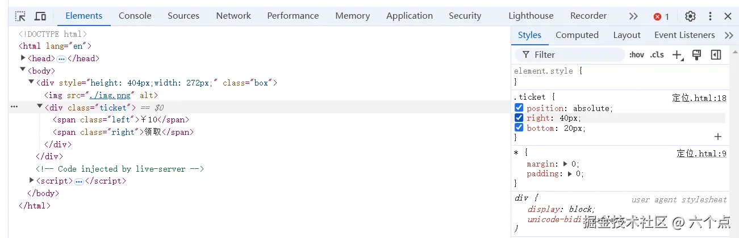Image resolution: width=739 pixels, height=238 pixels.
Task: Expand the script element node
Action: point(32,180)
